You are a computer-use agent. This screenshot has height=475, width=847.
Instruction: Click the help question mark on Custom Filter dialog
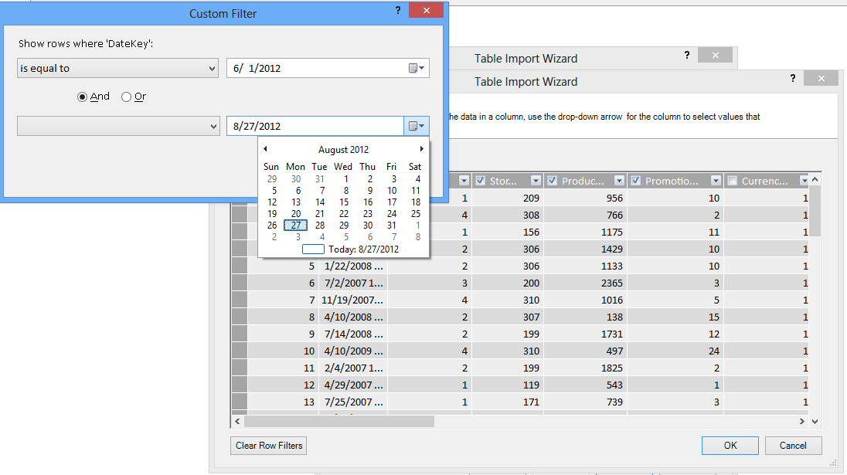397,10
